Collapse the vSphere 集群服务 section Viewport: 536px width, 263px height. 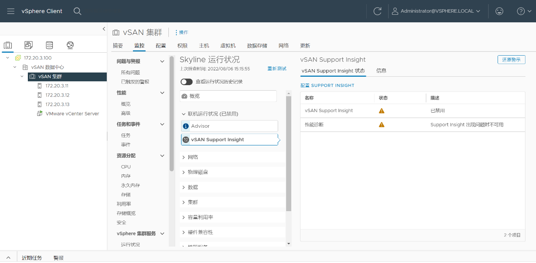(x=162, y=233)
